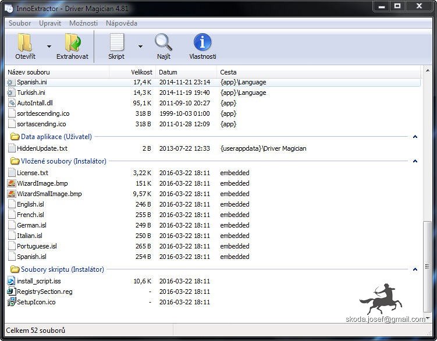This screenshot has height=341, width=437.
Task: Open the Otevřít dropdown arrow
Action: click(49, 47)
